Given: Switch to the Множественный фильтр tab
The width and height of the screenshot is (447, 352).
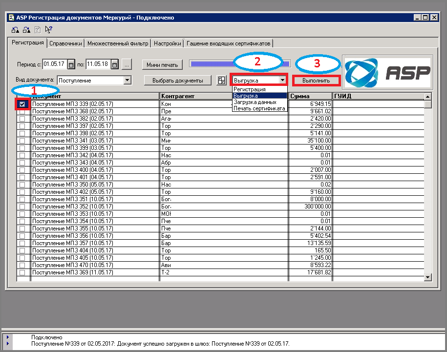Looking at the screenshot, I should (118, 43).
